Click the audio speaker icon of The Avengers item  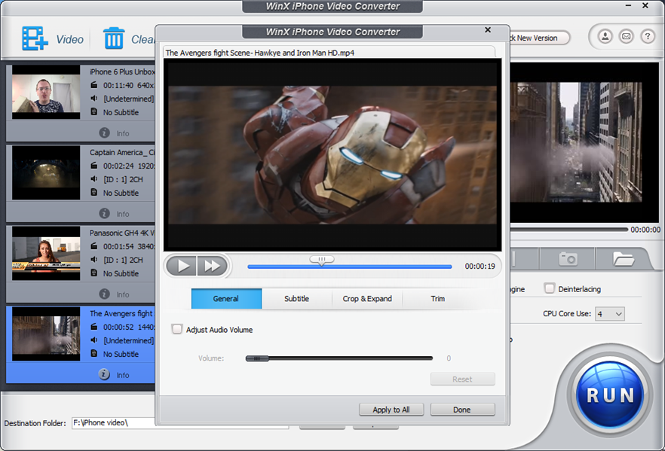click(94, 340)
